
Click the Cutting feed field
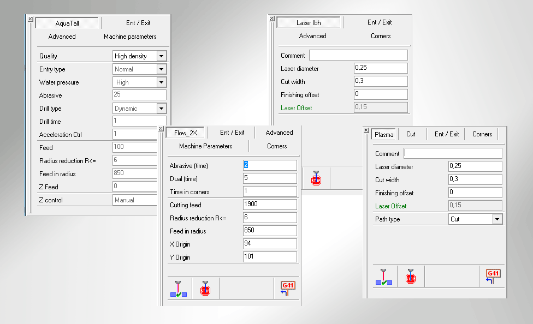pos(270,205)
